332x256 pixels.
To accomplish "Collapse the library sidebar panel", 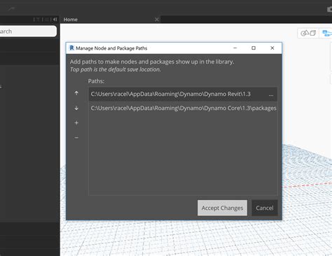I will pyautogui.click(x=55, y=20).
